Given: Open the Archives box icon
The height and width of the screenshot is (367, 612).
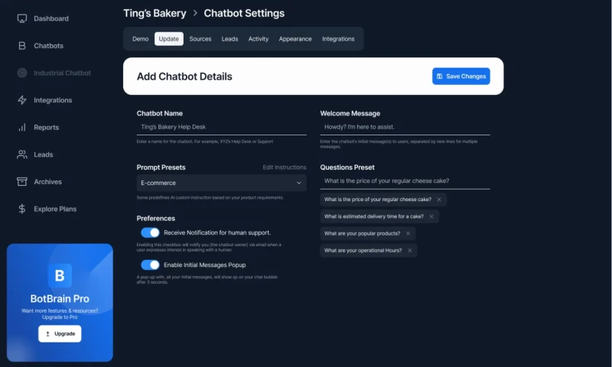Looking at the screenshot, I should (x=22, y=182).
